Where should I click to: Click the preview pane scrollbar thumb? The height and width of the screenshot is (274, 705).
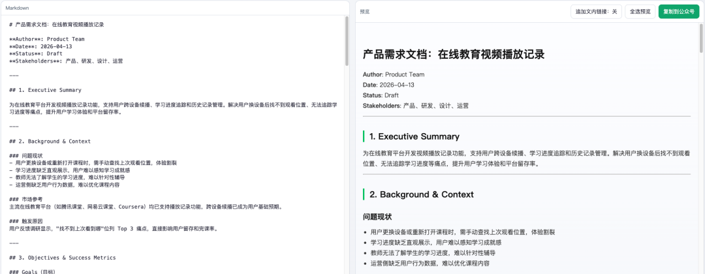701,38
